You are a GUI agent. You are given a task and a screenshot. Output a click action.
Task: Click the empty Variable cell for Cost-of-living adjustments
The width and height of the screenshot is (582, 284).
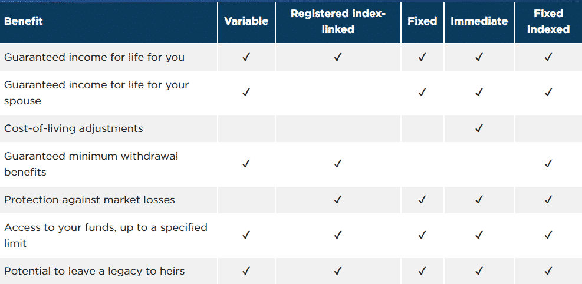click(246, 128)
